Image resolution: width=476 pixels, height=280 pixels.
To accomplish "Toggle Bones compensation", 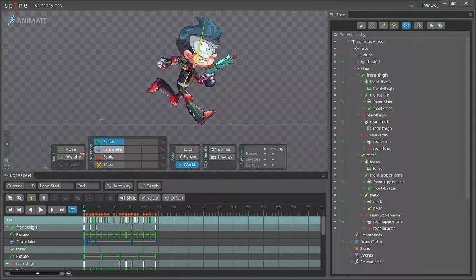I will click(222, 149).
